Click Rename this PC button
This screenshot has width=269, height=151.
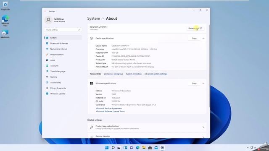[195, 28]
